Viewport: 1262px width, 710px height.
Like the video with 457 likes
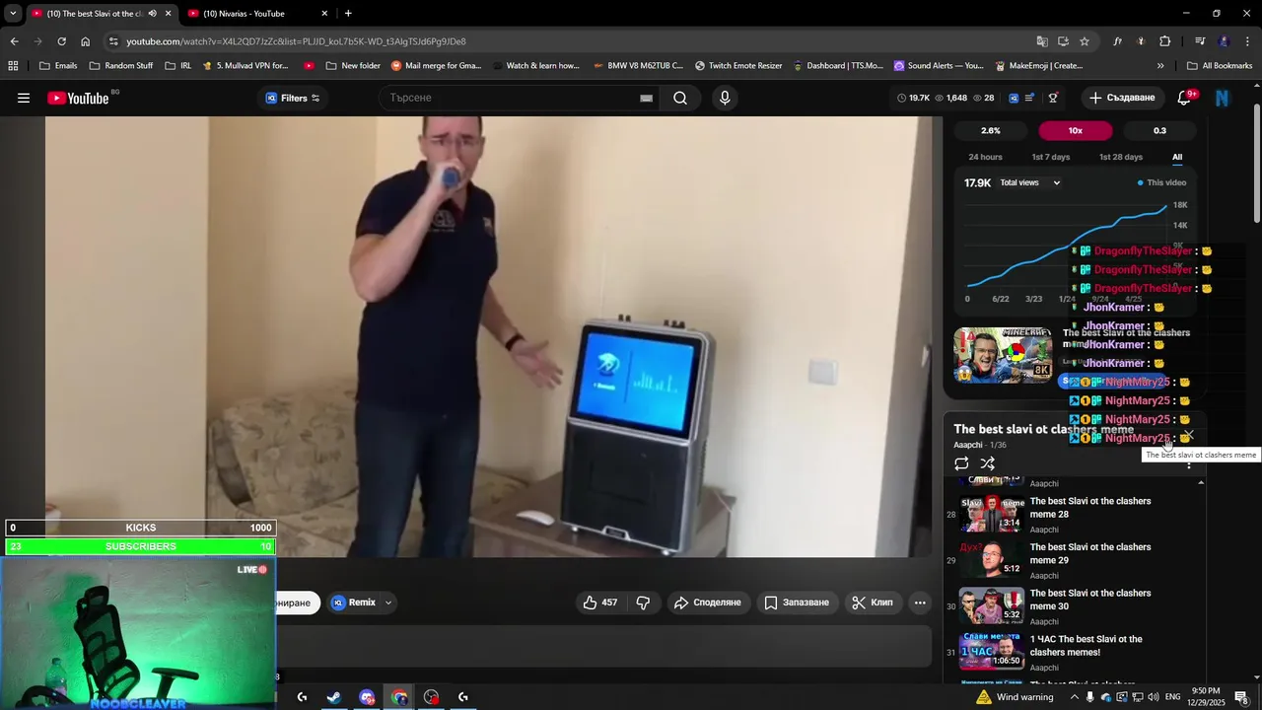click(x=599, y=603)
